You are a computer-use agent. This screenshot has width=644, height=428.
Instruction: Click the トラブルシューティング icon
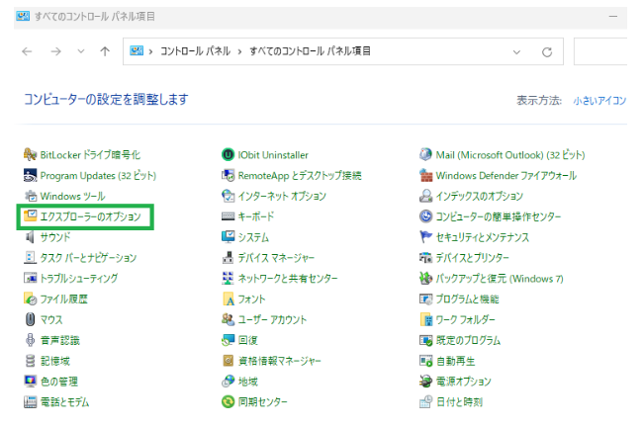pos(30,278)
